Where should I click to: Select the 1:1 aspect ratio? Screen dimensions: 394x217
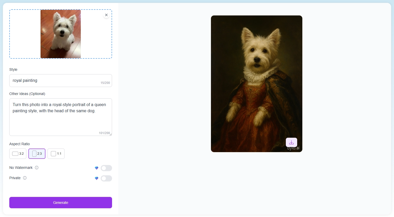pyautogui.click(x=56, y=154)
